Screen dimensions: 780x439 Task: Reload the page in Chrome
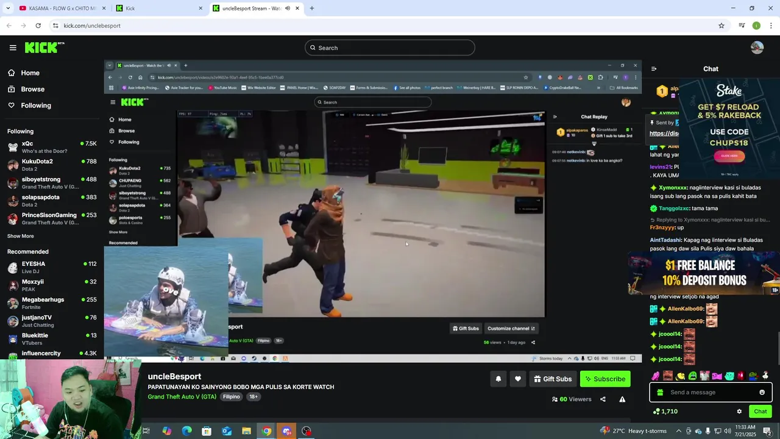[38, 26]
